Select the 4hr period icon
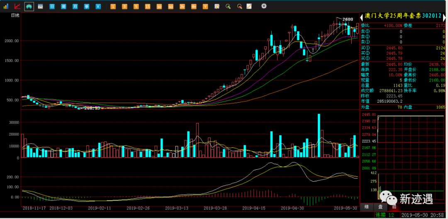 [x=194, y=6]
